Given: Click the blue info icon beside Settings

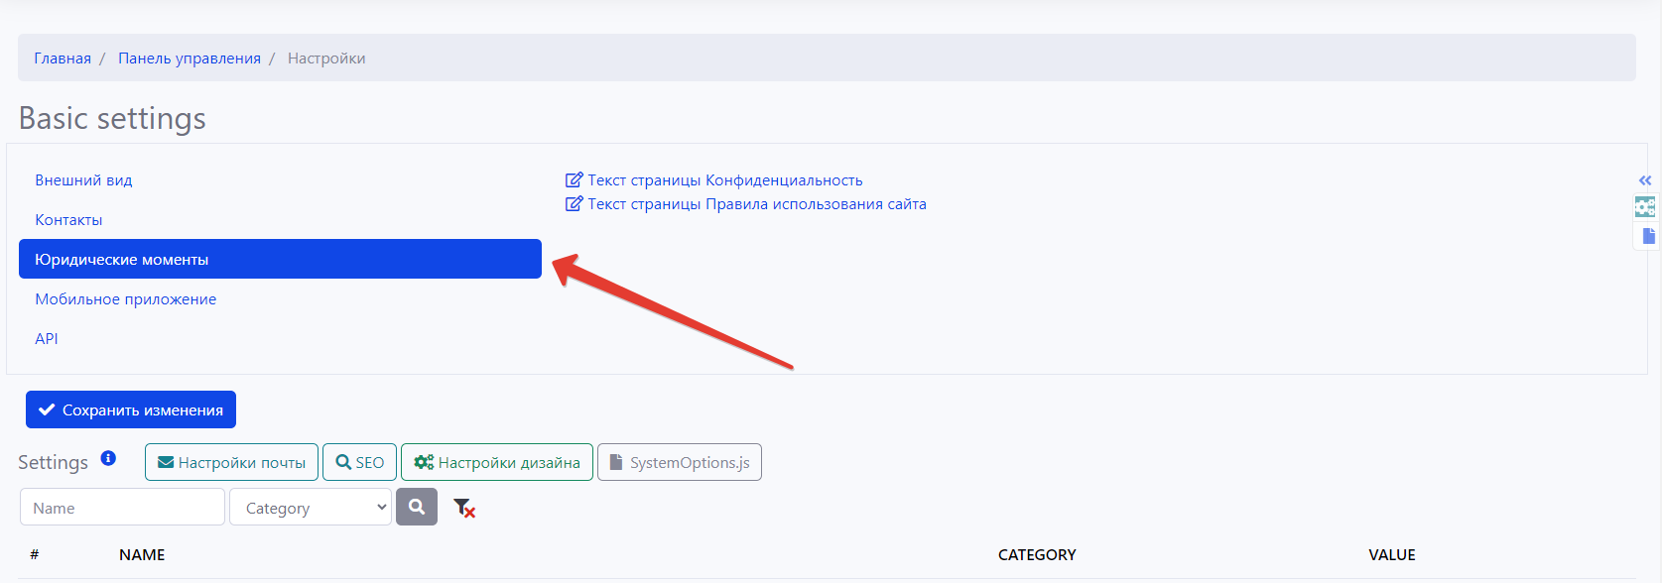Looking at the screenshot, I should coord(108,458).
